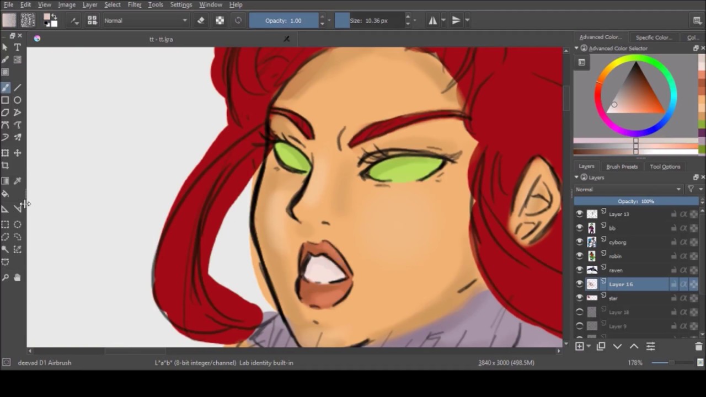The image size is (706, 397).
Task: Duplicate the current layer
Action: 601,346
